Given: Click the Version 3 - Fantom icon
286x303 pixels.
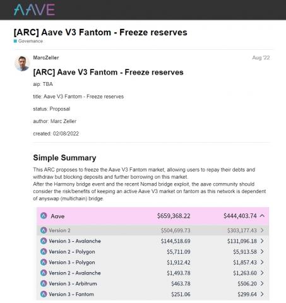Looking at the screenshot, I should point(44,294).
